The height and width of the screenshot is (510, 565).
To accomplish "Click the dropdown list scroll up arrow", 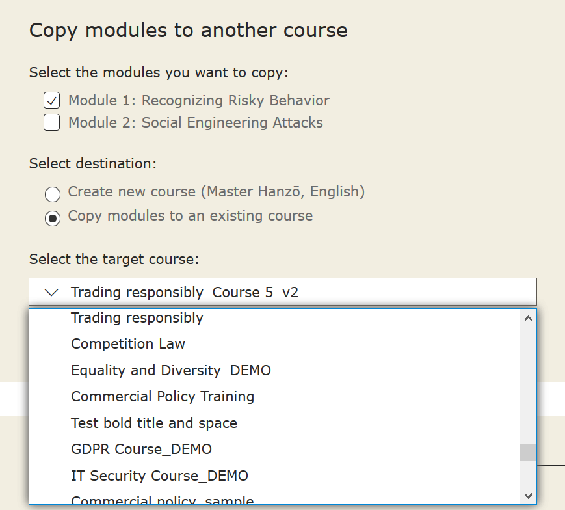I will coord(528,319).
